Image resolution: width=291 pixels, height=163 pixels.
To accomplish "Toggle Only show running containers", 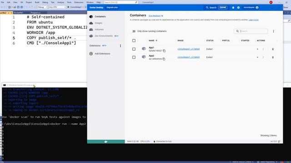I will click(x=133, y=31).
